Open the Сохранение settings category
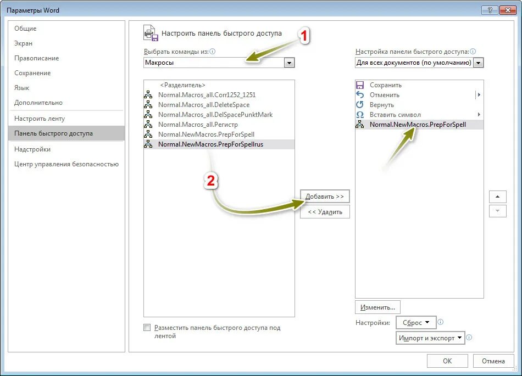The width and height of the screenshot is (522, 376). click(x=66, y=73)
